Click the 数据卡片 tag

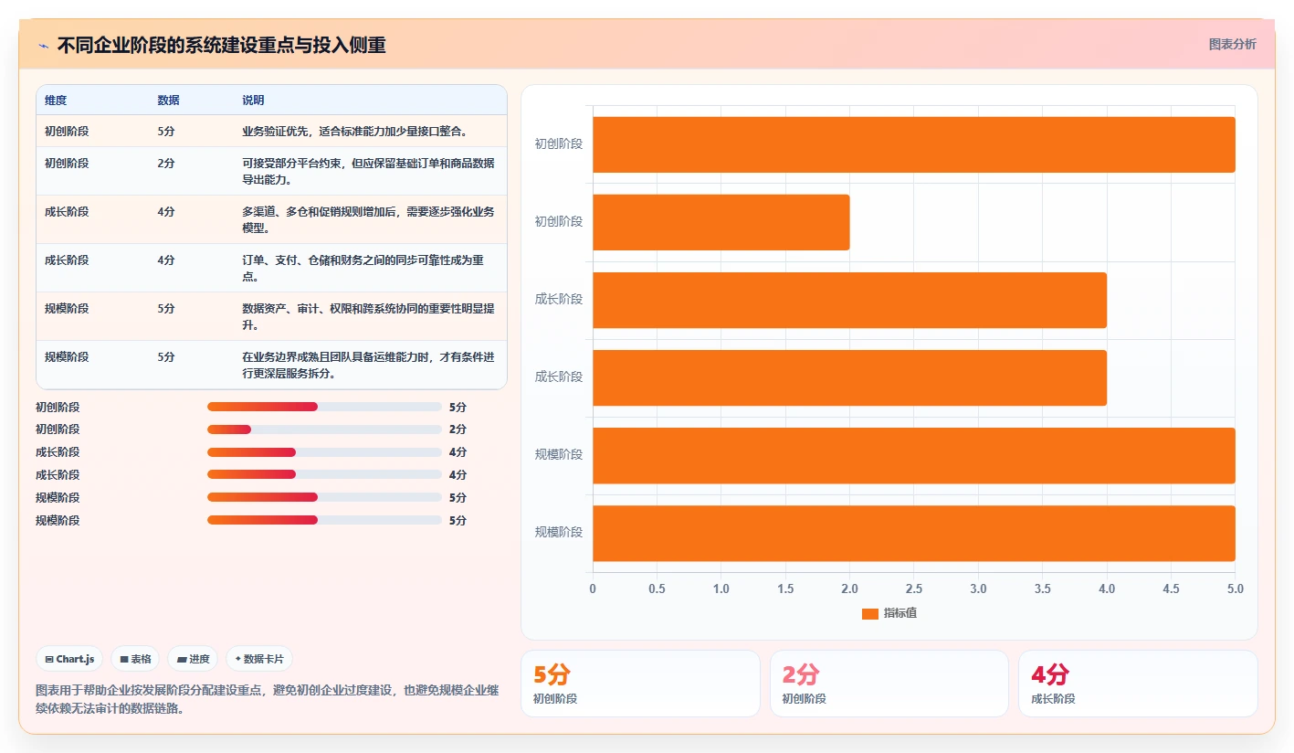coord(259,659)
